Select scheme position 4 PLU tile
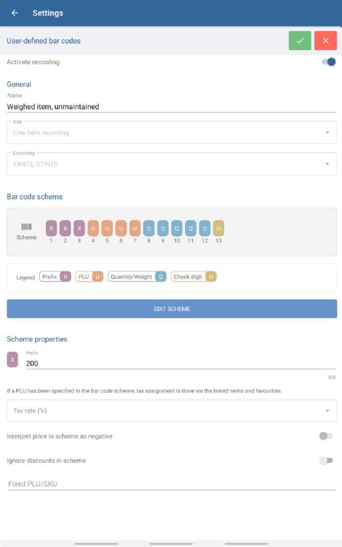 [93, 228]
